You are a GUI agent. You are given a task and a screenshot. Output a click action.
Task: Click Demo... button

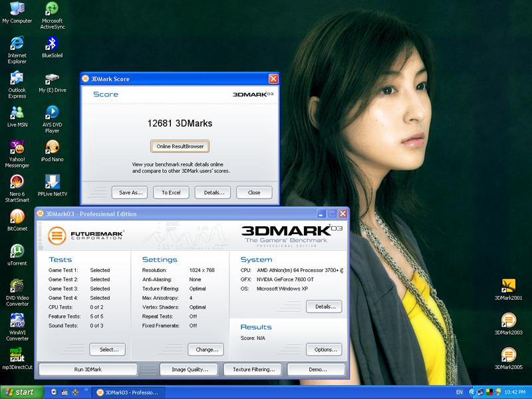click(317, 370)
